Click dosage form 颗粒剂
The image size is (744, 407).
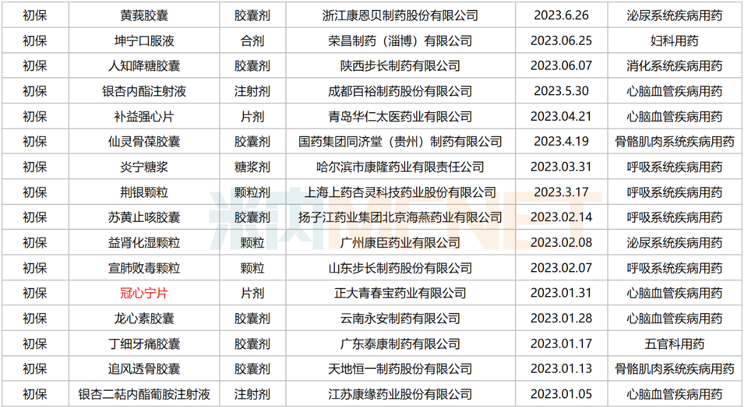pos(252,192)
